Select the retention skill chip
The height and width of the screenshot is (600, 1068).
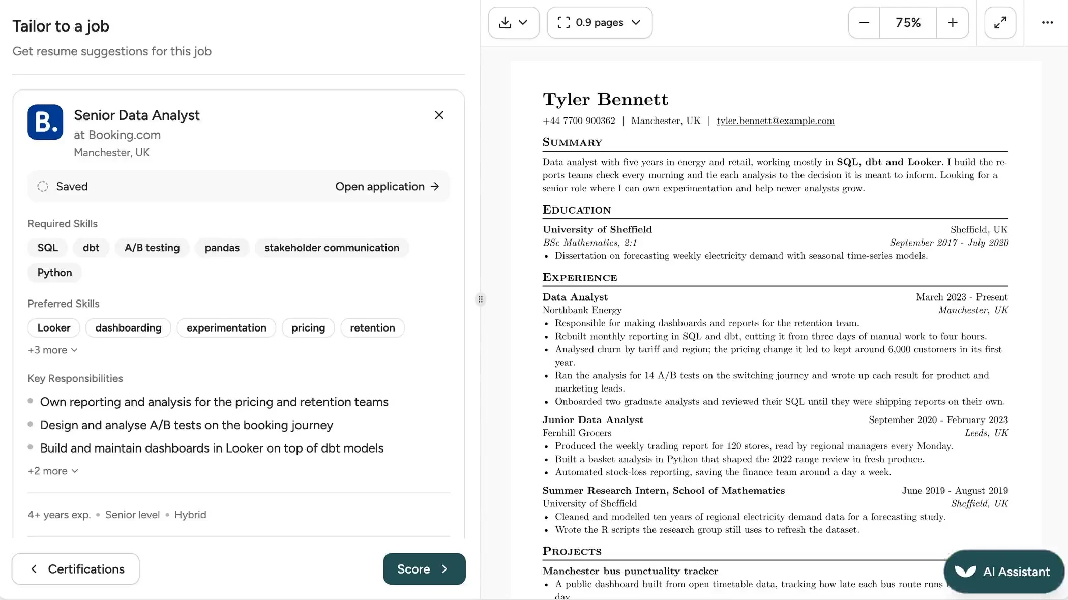(x=372, y=328)
